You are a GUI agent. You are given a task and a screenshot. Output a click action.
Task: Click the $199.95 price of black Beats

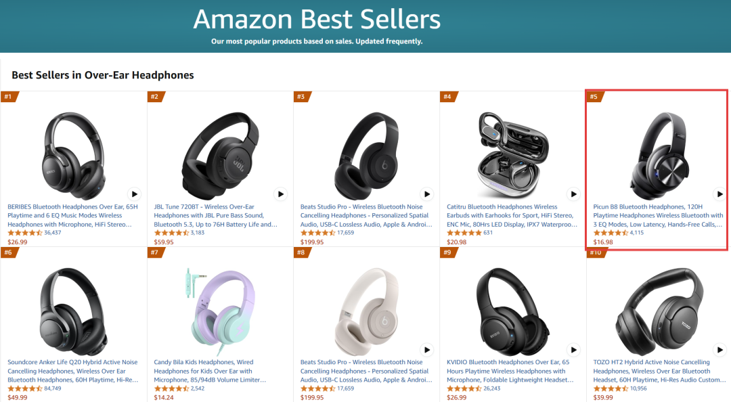click(x=312, y=242)
